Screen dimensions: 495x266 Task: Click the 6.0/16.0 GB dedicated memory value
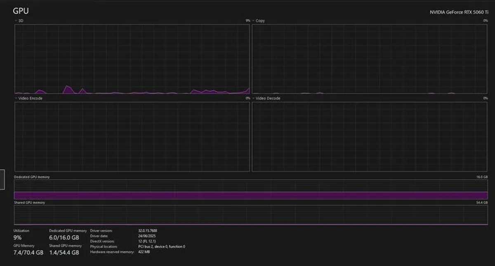pos(64,238)
